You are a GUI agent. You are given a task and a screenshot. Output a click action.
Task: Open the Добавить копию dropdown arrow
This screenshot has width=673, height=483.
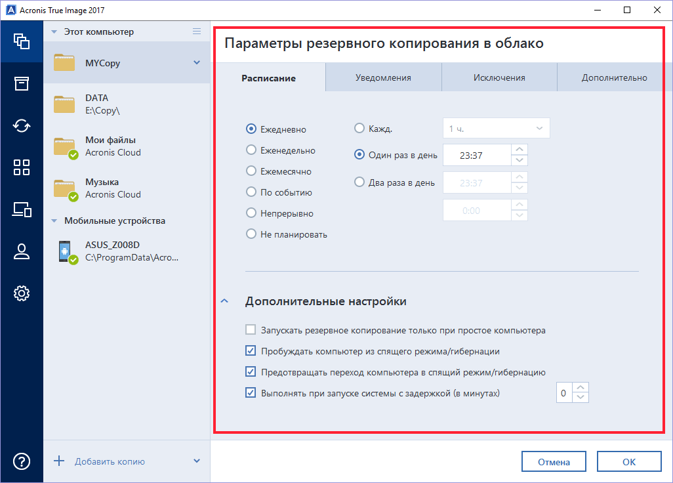pyautogui.click(x=196, y=461)
